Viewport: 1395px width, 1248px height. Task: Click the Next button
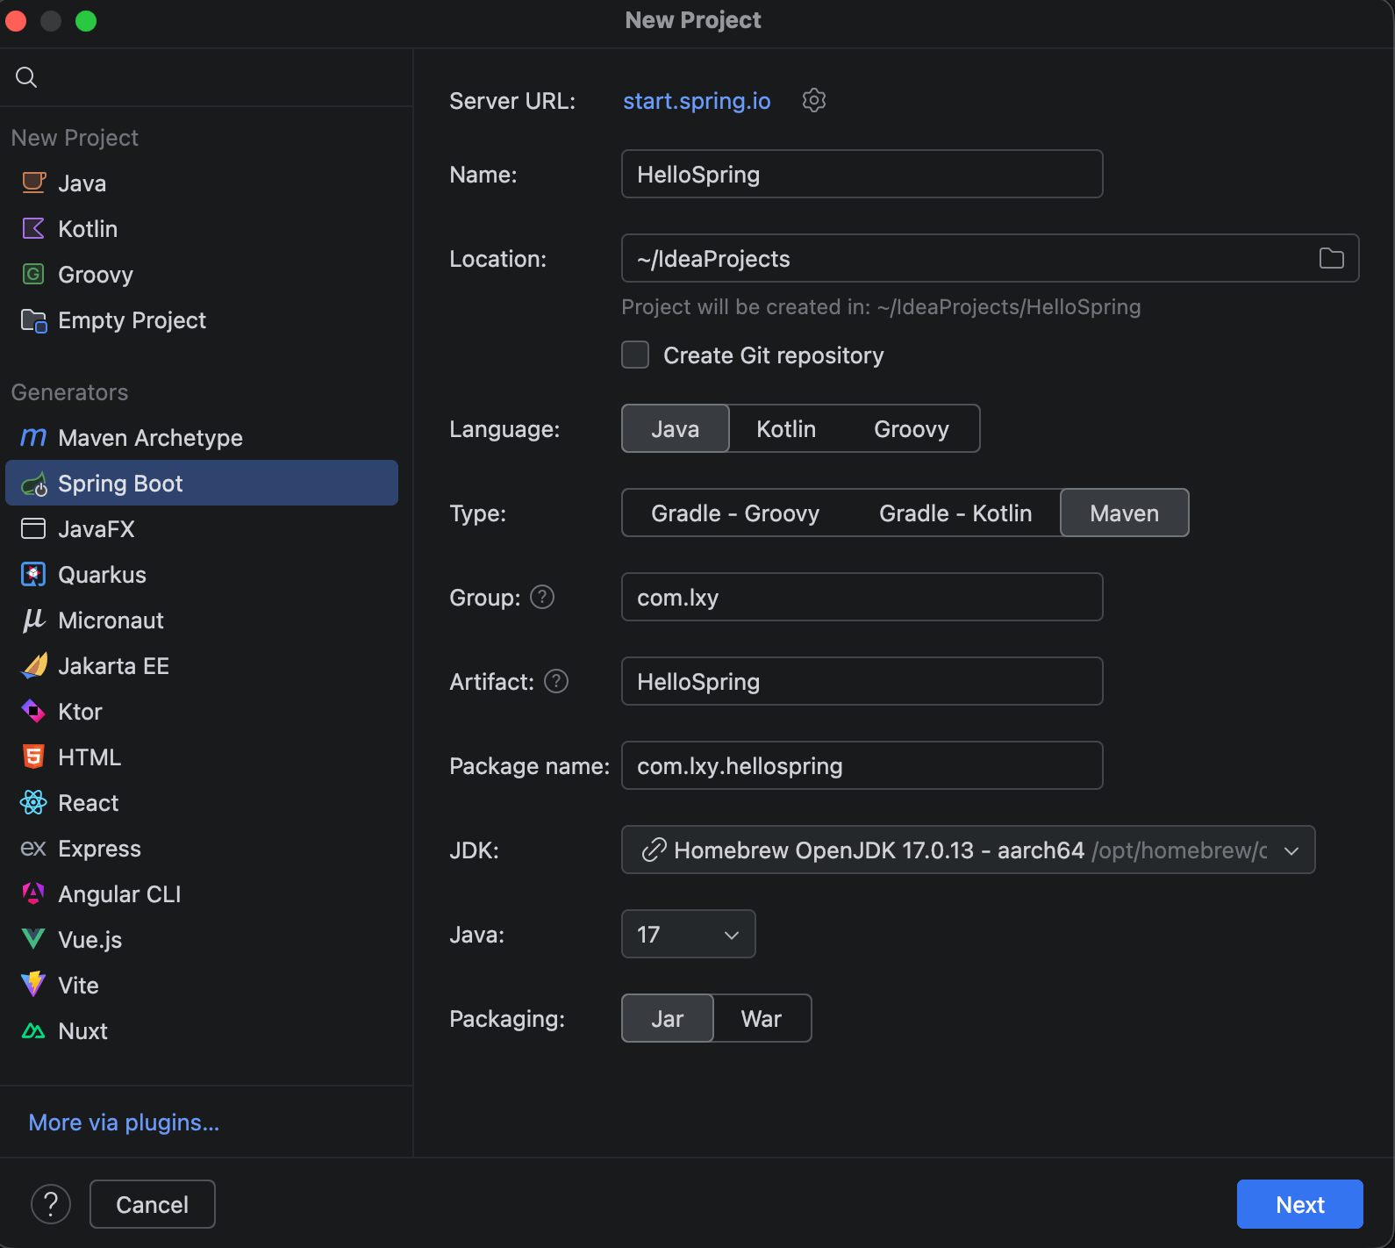click(x=1299, y=1204)
